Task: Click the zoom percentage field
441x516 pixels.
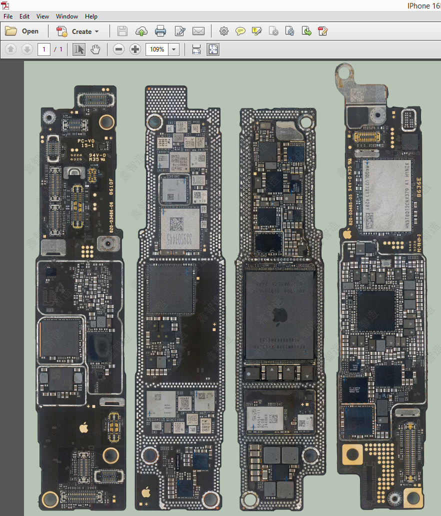Action: pos(157,49)
